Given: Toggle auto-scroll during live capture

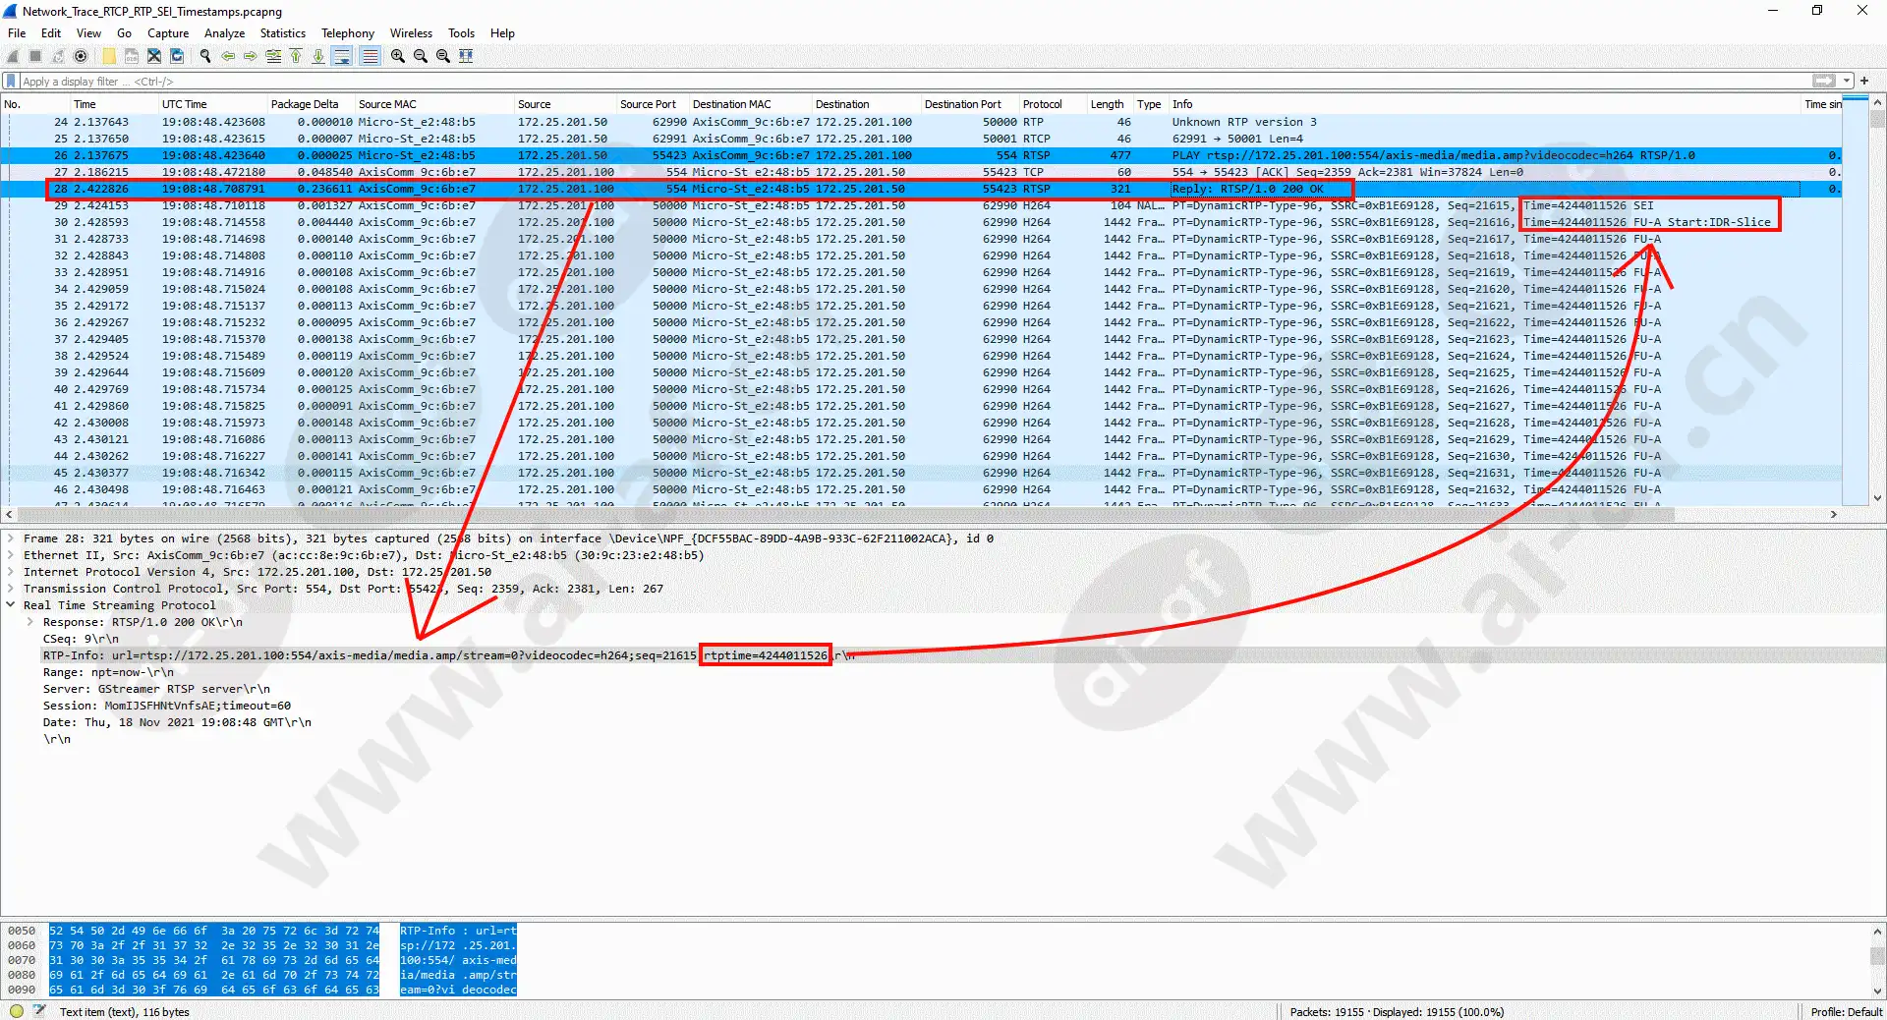Looking at the screenshot, I should pyautogui.click(x=341, y=56).
